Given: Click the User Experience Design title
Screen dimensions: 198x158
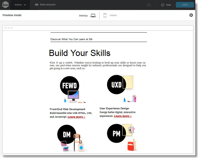Looking at the screenshot, I should pyautogui.click(x=115, y=108).
